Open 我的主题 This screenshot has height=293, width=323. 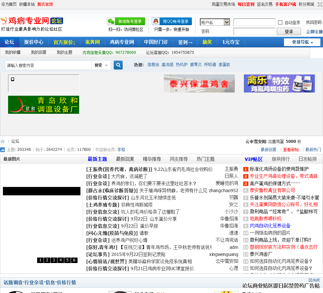(65, 53)
